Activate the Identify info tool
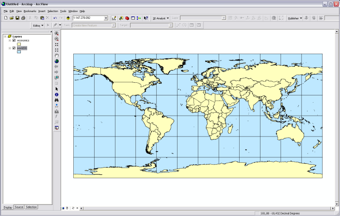Screen dimensions: 340x216 coord(57,94)
